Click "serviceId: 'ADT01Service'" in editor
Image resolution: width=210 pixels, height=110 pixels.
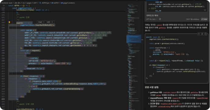tap(42, 61)
